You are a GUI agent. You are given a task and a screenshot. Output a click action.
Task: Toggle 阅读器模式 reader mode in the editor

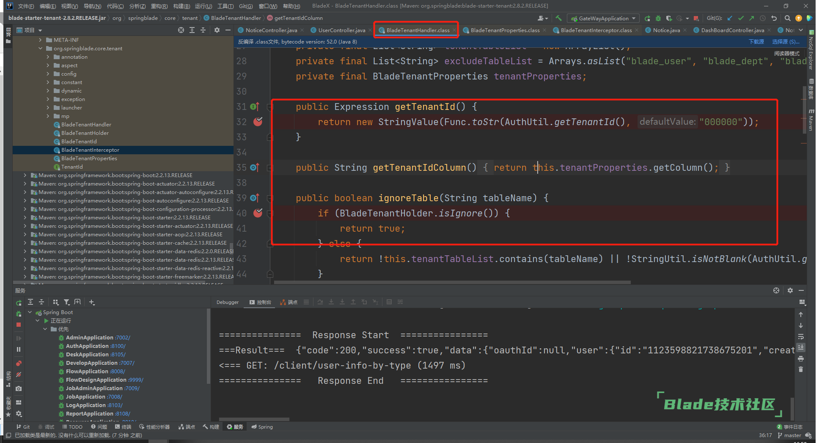coord(787,54)
